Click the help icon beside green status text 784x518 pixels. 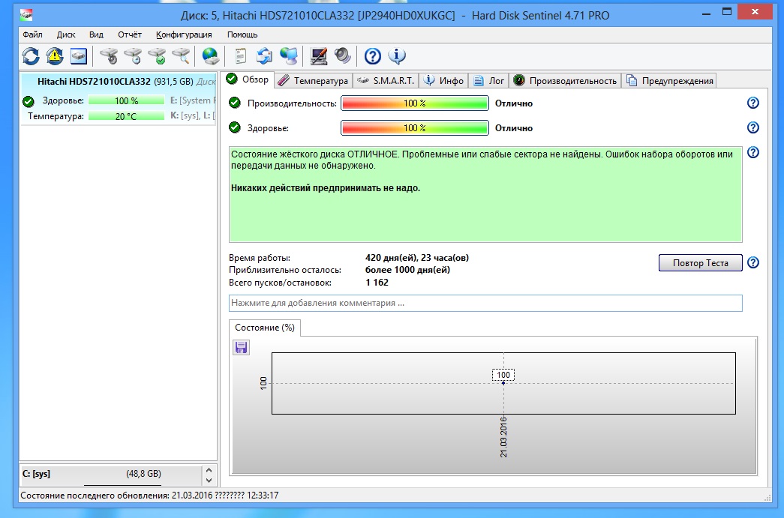pyautogui.click(x=753, y=152)
